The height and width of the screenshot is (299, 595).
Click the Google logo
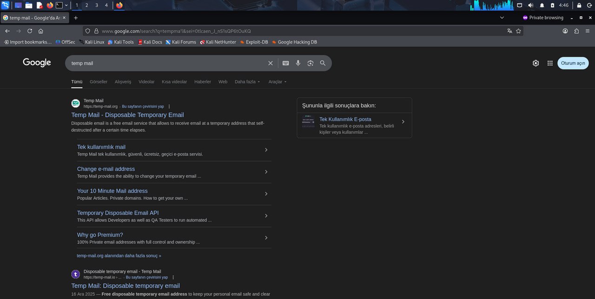[37, 63]
